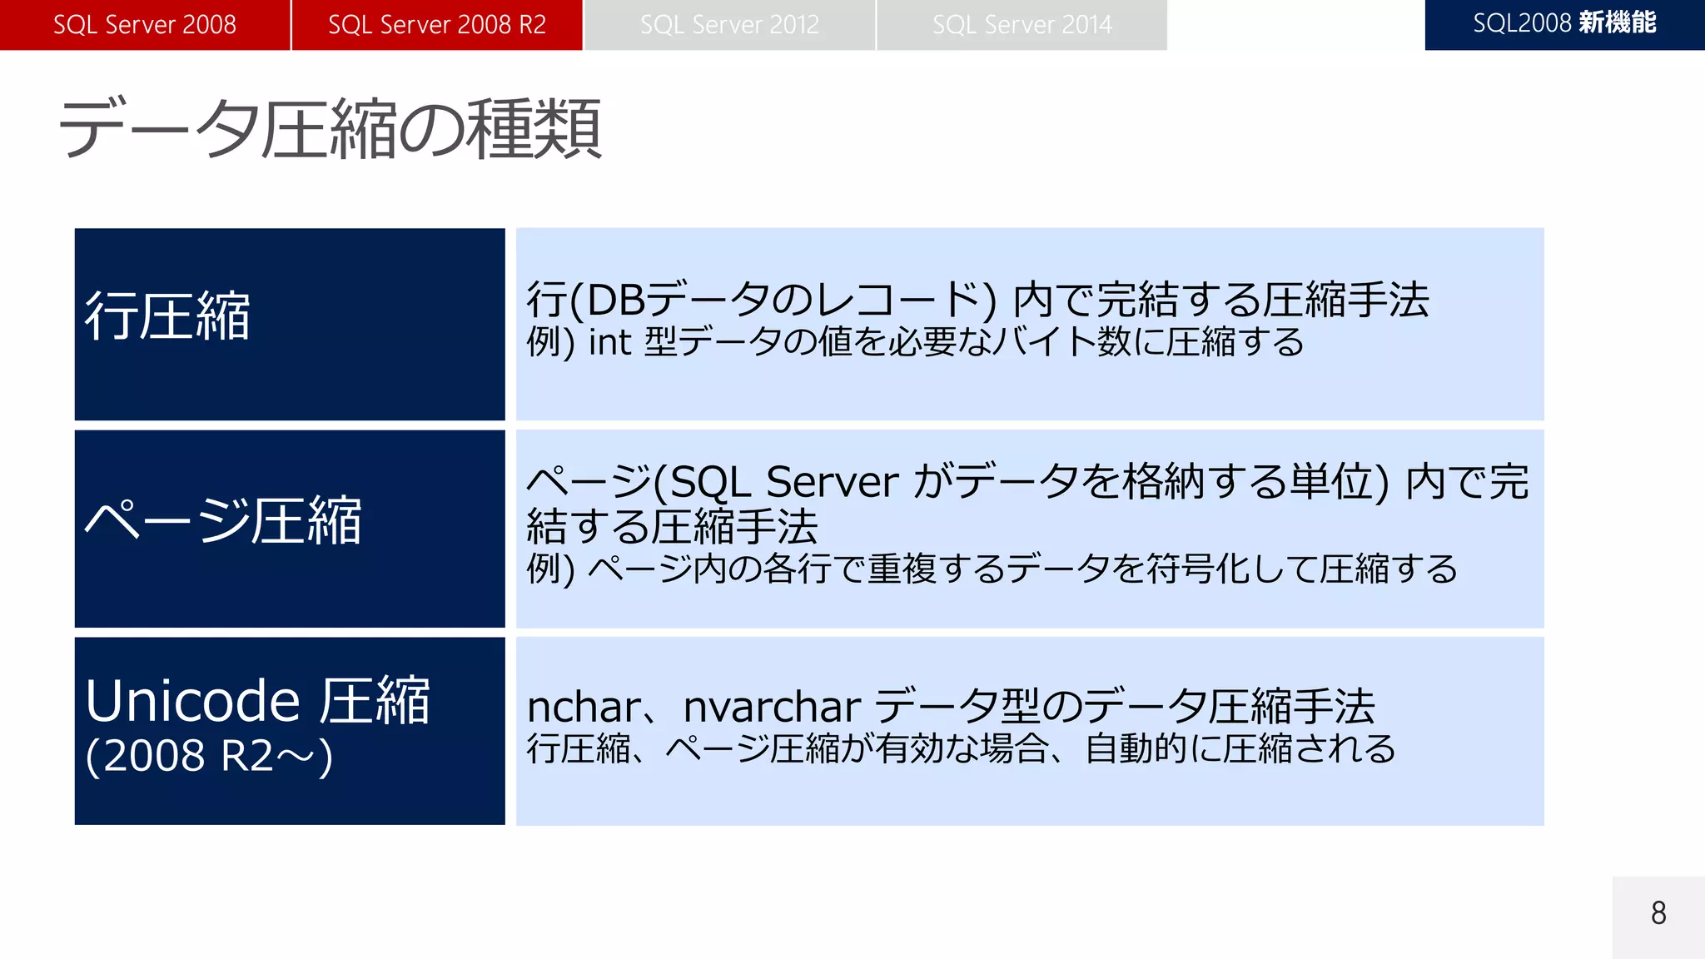The image size is (1705, 959).
Task: Open the SQL Server 2012 tab
Action: click(x=729, y=25)
